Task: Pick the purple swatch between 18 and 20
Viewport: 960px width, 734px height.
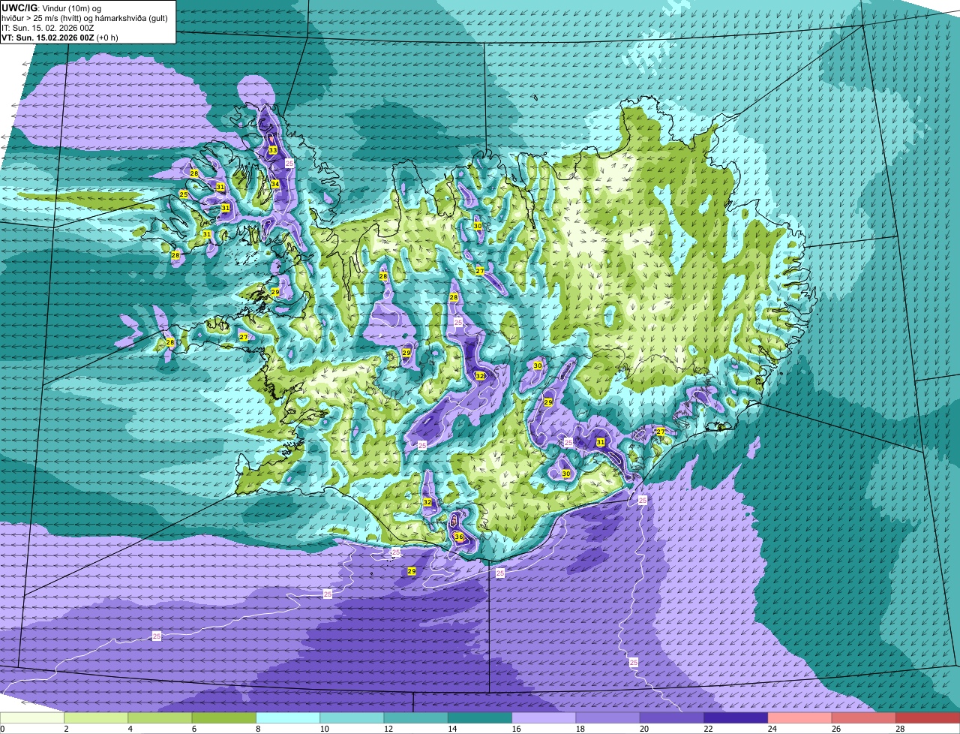Action: pyautogui.click(x=608, y=717)
